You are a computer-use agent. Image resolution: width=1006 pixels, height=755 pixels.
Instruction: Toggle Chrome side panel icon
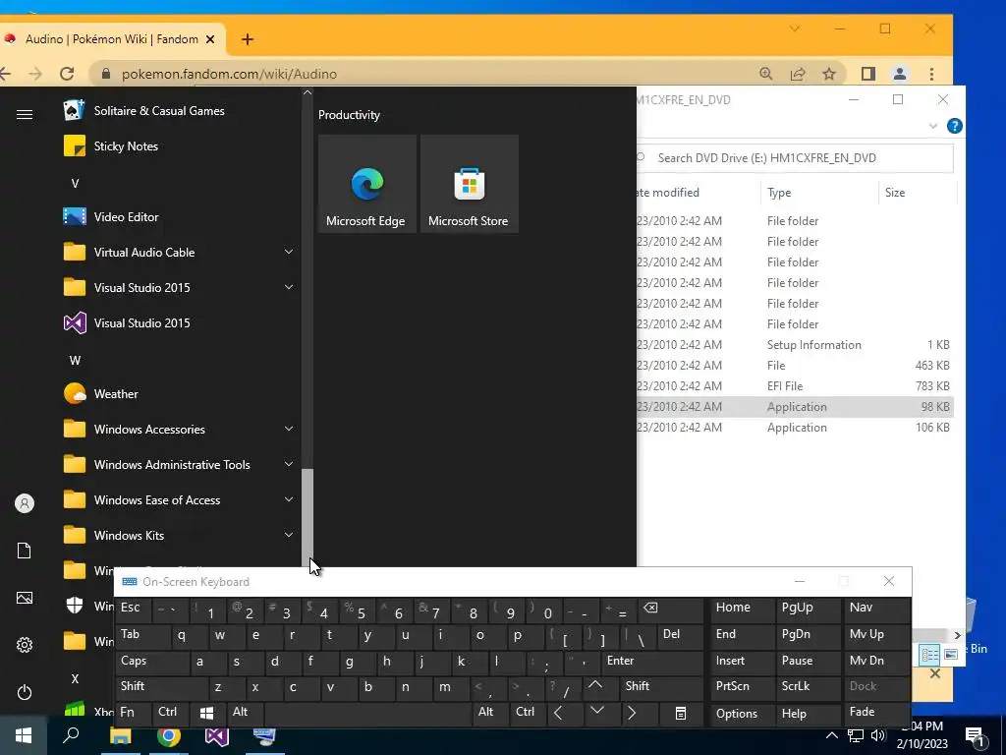click(868, 74)
